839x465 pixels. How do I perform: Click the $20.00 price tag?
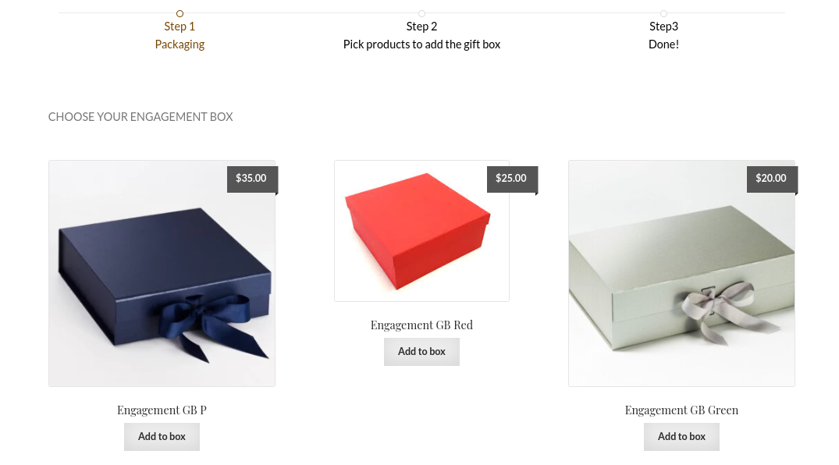[x=770, y=179]
